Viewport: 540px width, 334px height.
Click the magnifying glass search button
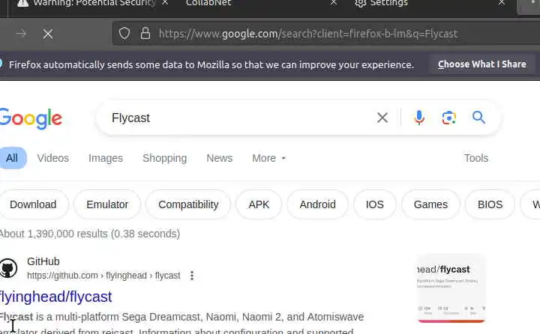(478, 118)
